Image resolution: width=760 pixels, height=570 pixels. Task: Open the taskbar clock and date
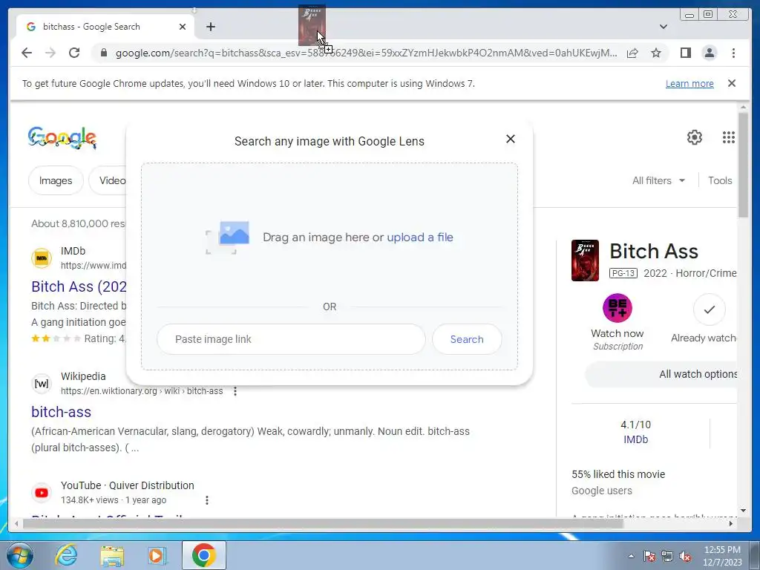tap(722, 556)
